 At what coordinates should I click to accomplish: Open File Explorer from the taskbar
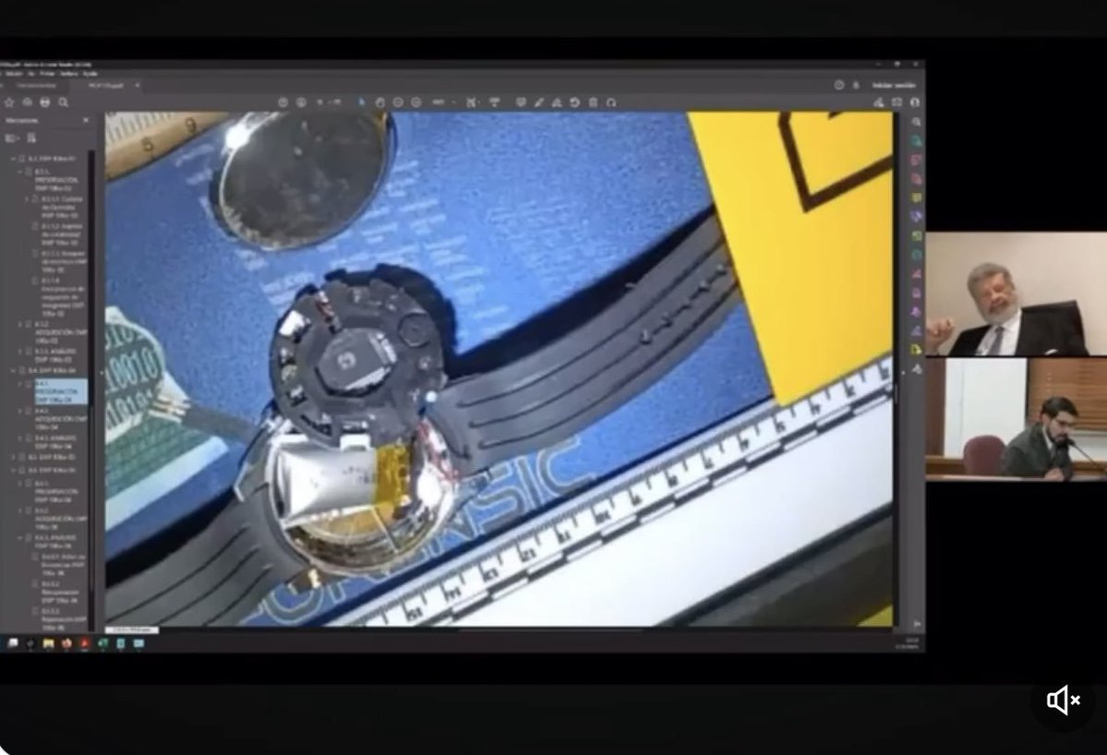[48, 643]
